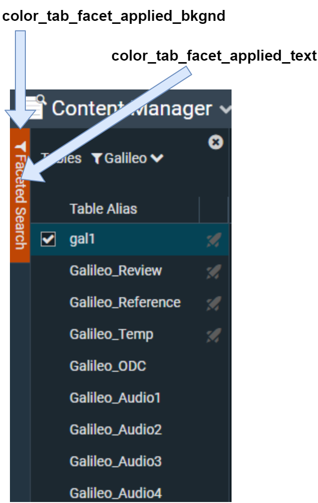Click the Table Alias column header
This screenshot has height=503, width=318.
coord(103,209)
